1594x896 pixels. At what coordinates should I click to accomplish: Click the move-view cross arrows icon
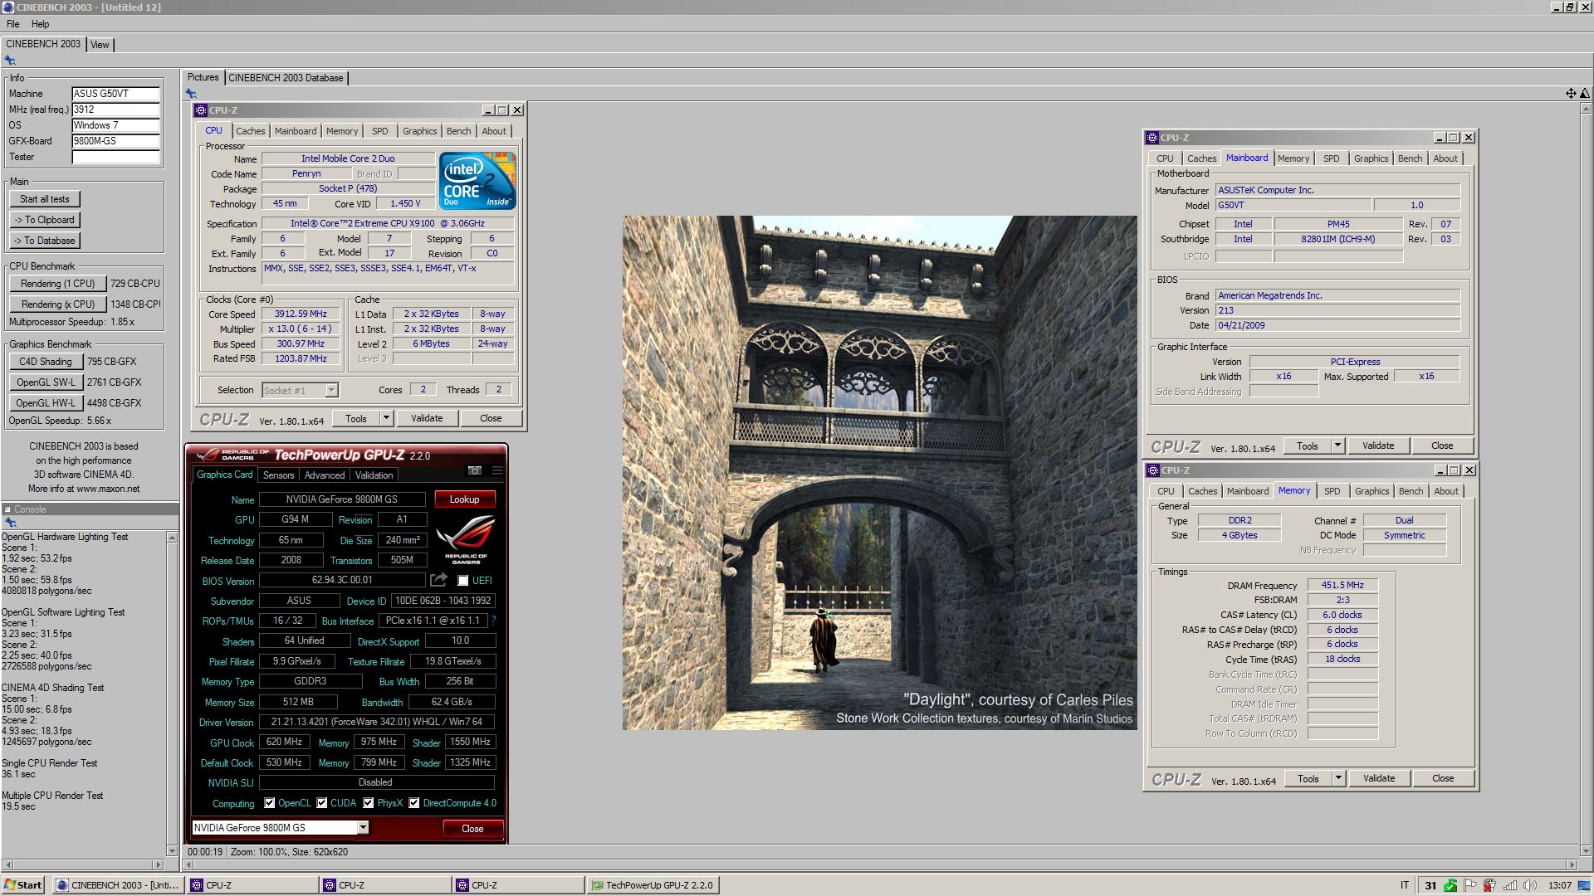(x=1571, y=94)
